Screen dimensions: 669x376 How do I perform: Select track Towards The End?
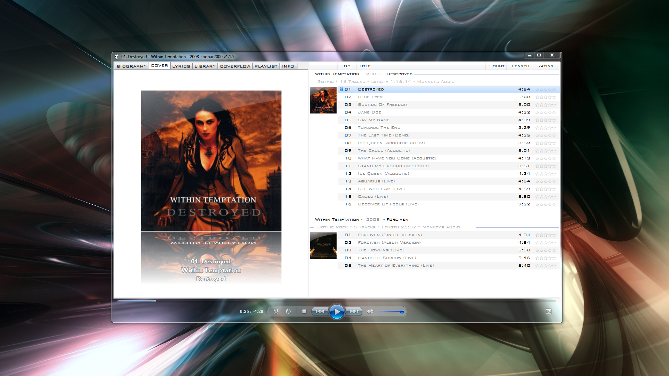coord(448,128)
